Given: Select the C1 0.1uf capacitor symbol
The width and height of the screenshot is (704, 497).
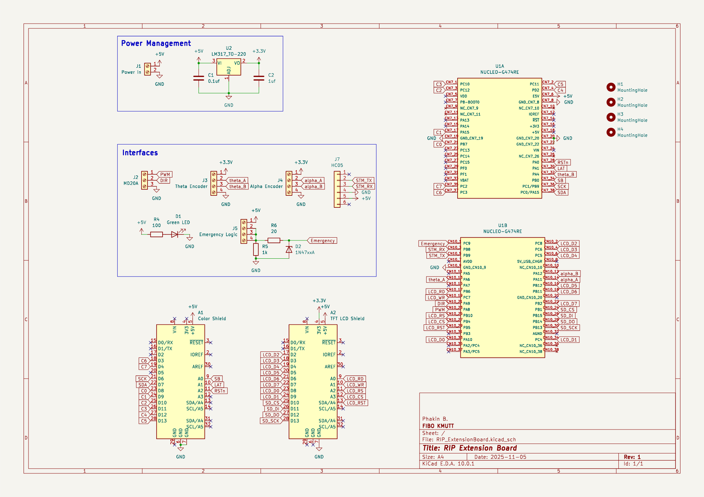Looking at the screenshot, I should 199,78.
